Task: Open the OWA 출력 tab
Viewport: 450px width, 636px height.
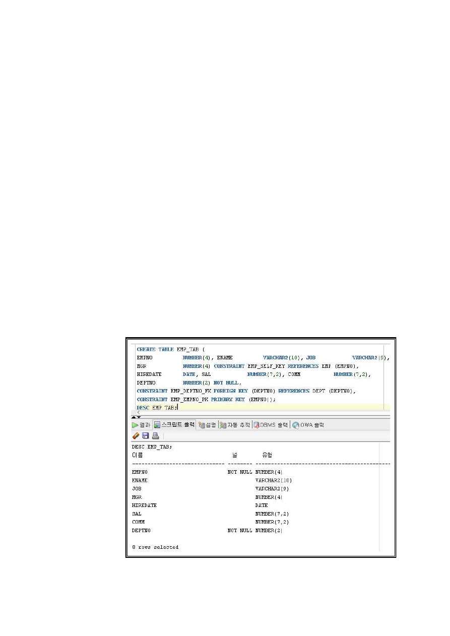Action: click(308, 425)
